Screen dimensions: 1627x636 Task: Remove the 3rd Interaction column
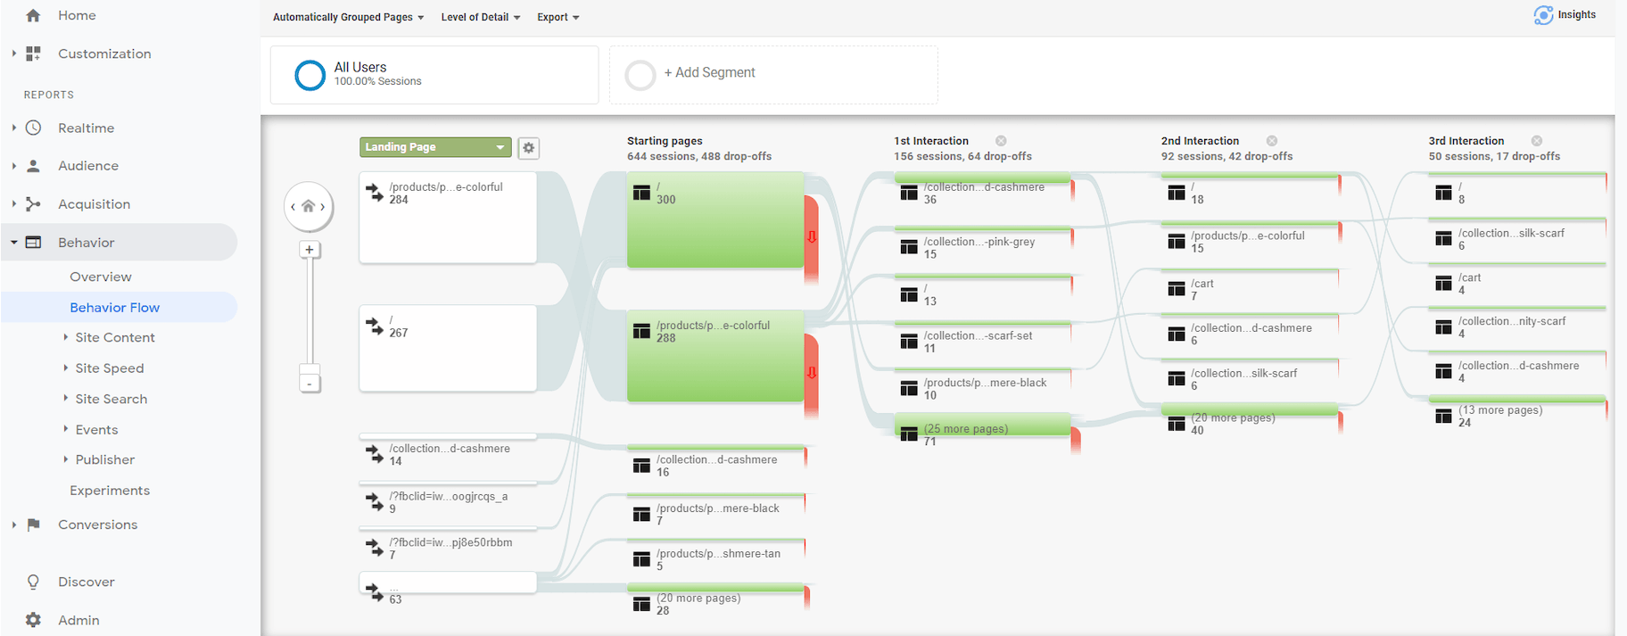pyautogui.click(x=1537, y=141)
